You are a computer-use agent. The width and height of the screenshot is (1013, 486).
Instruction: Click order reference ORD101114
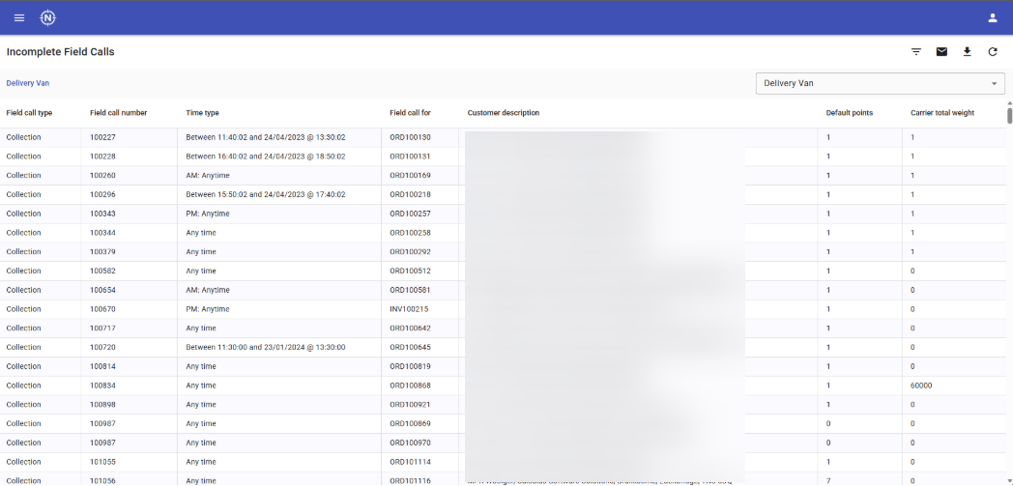pyautogui.click(x=410, y=462)
